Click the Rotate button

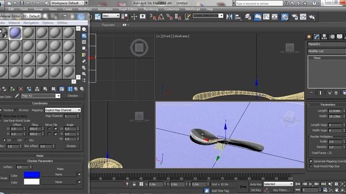coord(71,146)
